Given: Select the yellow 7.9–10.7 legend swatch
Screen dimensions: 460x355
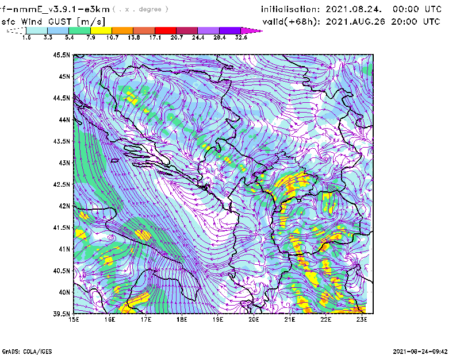Looking at the screenshot, I should 101,30.
